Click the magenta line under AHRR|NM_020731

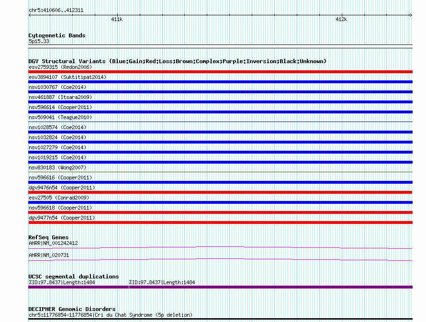tap(220, 259)
